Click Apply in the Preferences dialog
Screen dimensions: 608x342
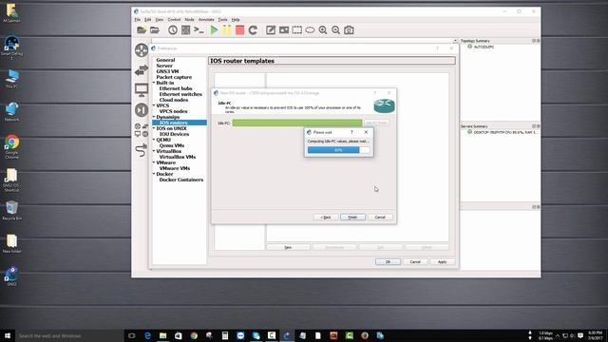click(442, 262)
